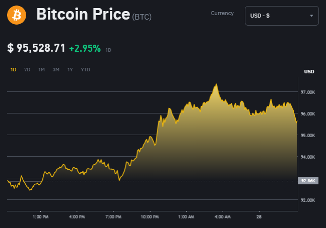Click the 97.00K price axis label
This screenshot has height=228, width=326.
click(x=307, y=92)
